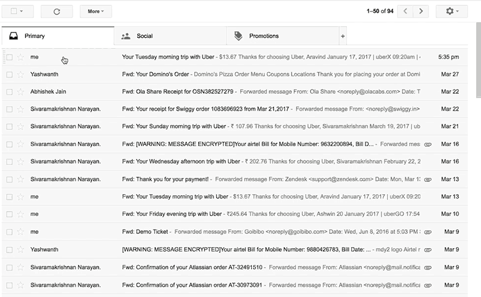The height and width of the screenshot is (297, 481).
Task: Switch to the Social tab
Action: pos(170,36)
